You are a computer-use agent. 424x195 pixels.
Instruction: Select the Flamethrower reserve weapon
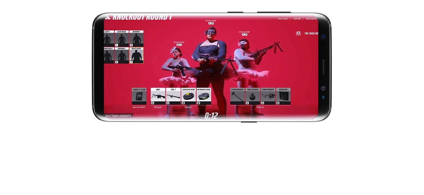268,96
